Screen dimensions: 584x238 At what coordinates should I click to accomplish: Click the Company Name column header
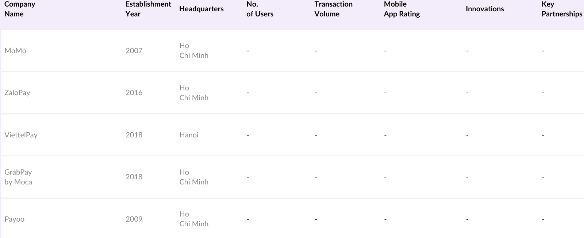pos(20,9)
